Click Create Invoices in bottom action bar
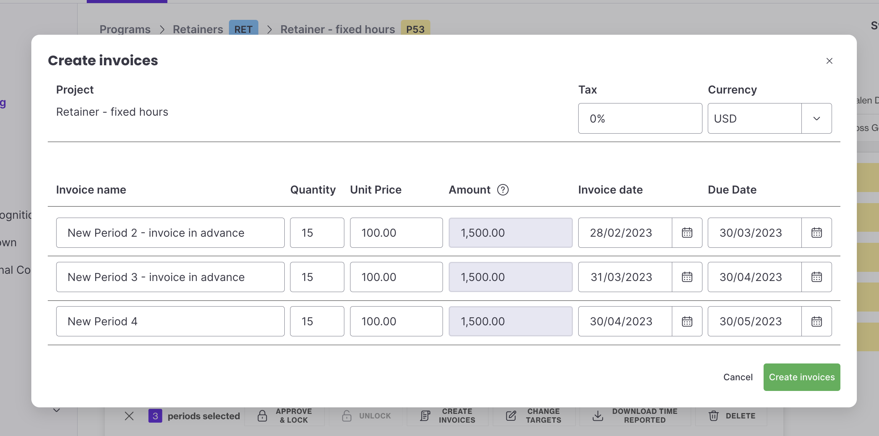The image size is (879, 436). coord(448,416)
